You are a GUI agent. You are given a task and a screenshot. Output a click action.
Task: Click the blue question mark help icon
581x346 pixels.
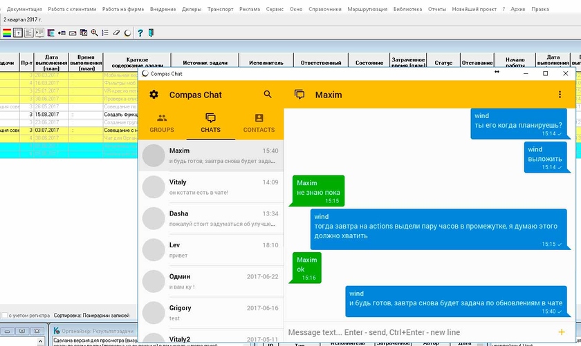tap(140, 32)
